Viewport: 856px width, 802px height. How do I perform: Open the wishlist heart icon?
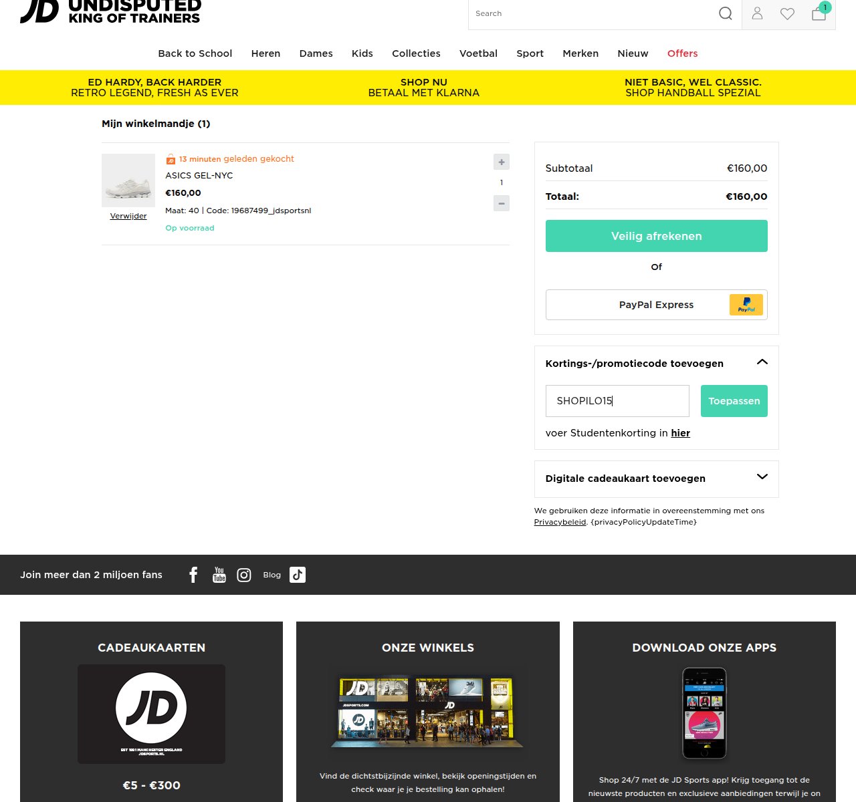pyautogui.click(x=787, y=13)
